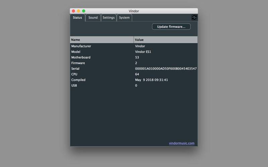Click the USB value '0'
This screenshot has height=167, width=268.
click(x=136, y=86)
